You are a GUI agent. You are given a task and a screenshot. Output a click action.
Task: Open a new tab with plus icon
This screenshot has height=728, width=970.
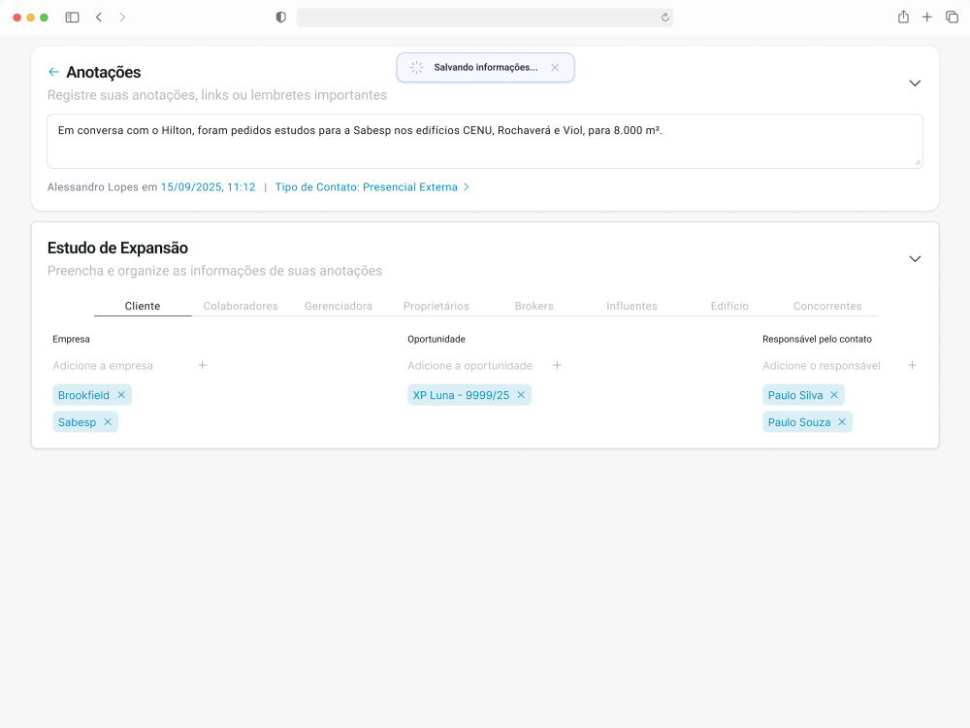point(926,17)
